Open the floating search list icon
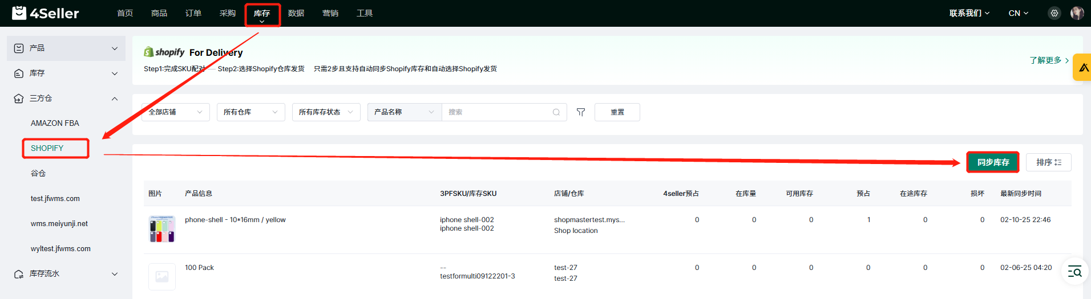 click(x=1075, y=272)
